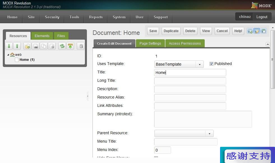Open the User menu
Screen dimensions: 275x163
click(x=139, y=17)
